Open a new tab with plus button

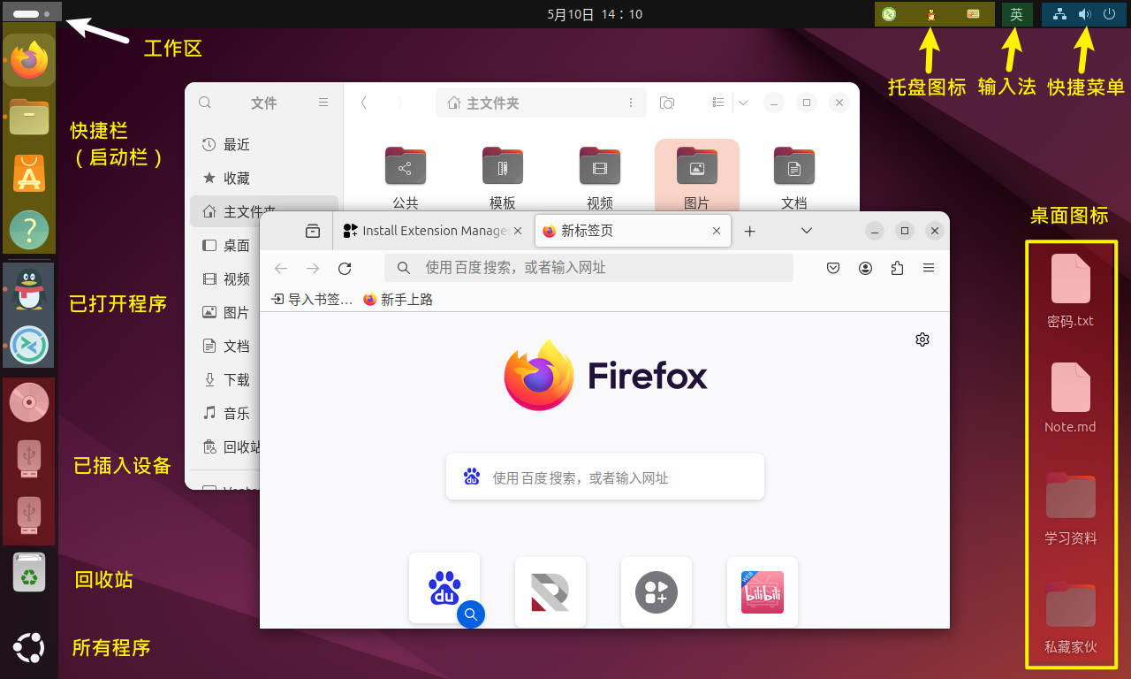tap(750, 231)
